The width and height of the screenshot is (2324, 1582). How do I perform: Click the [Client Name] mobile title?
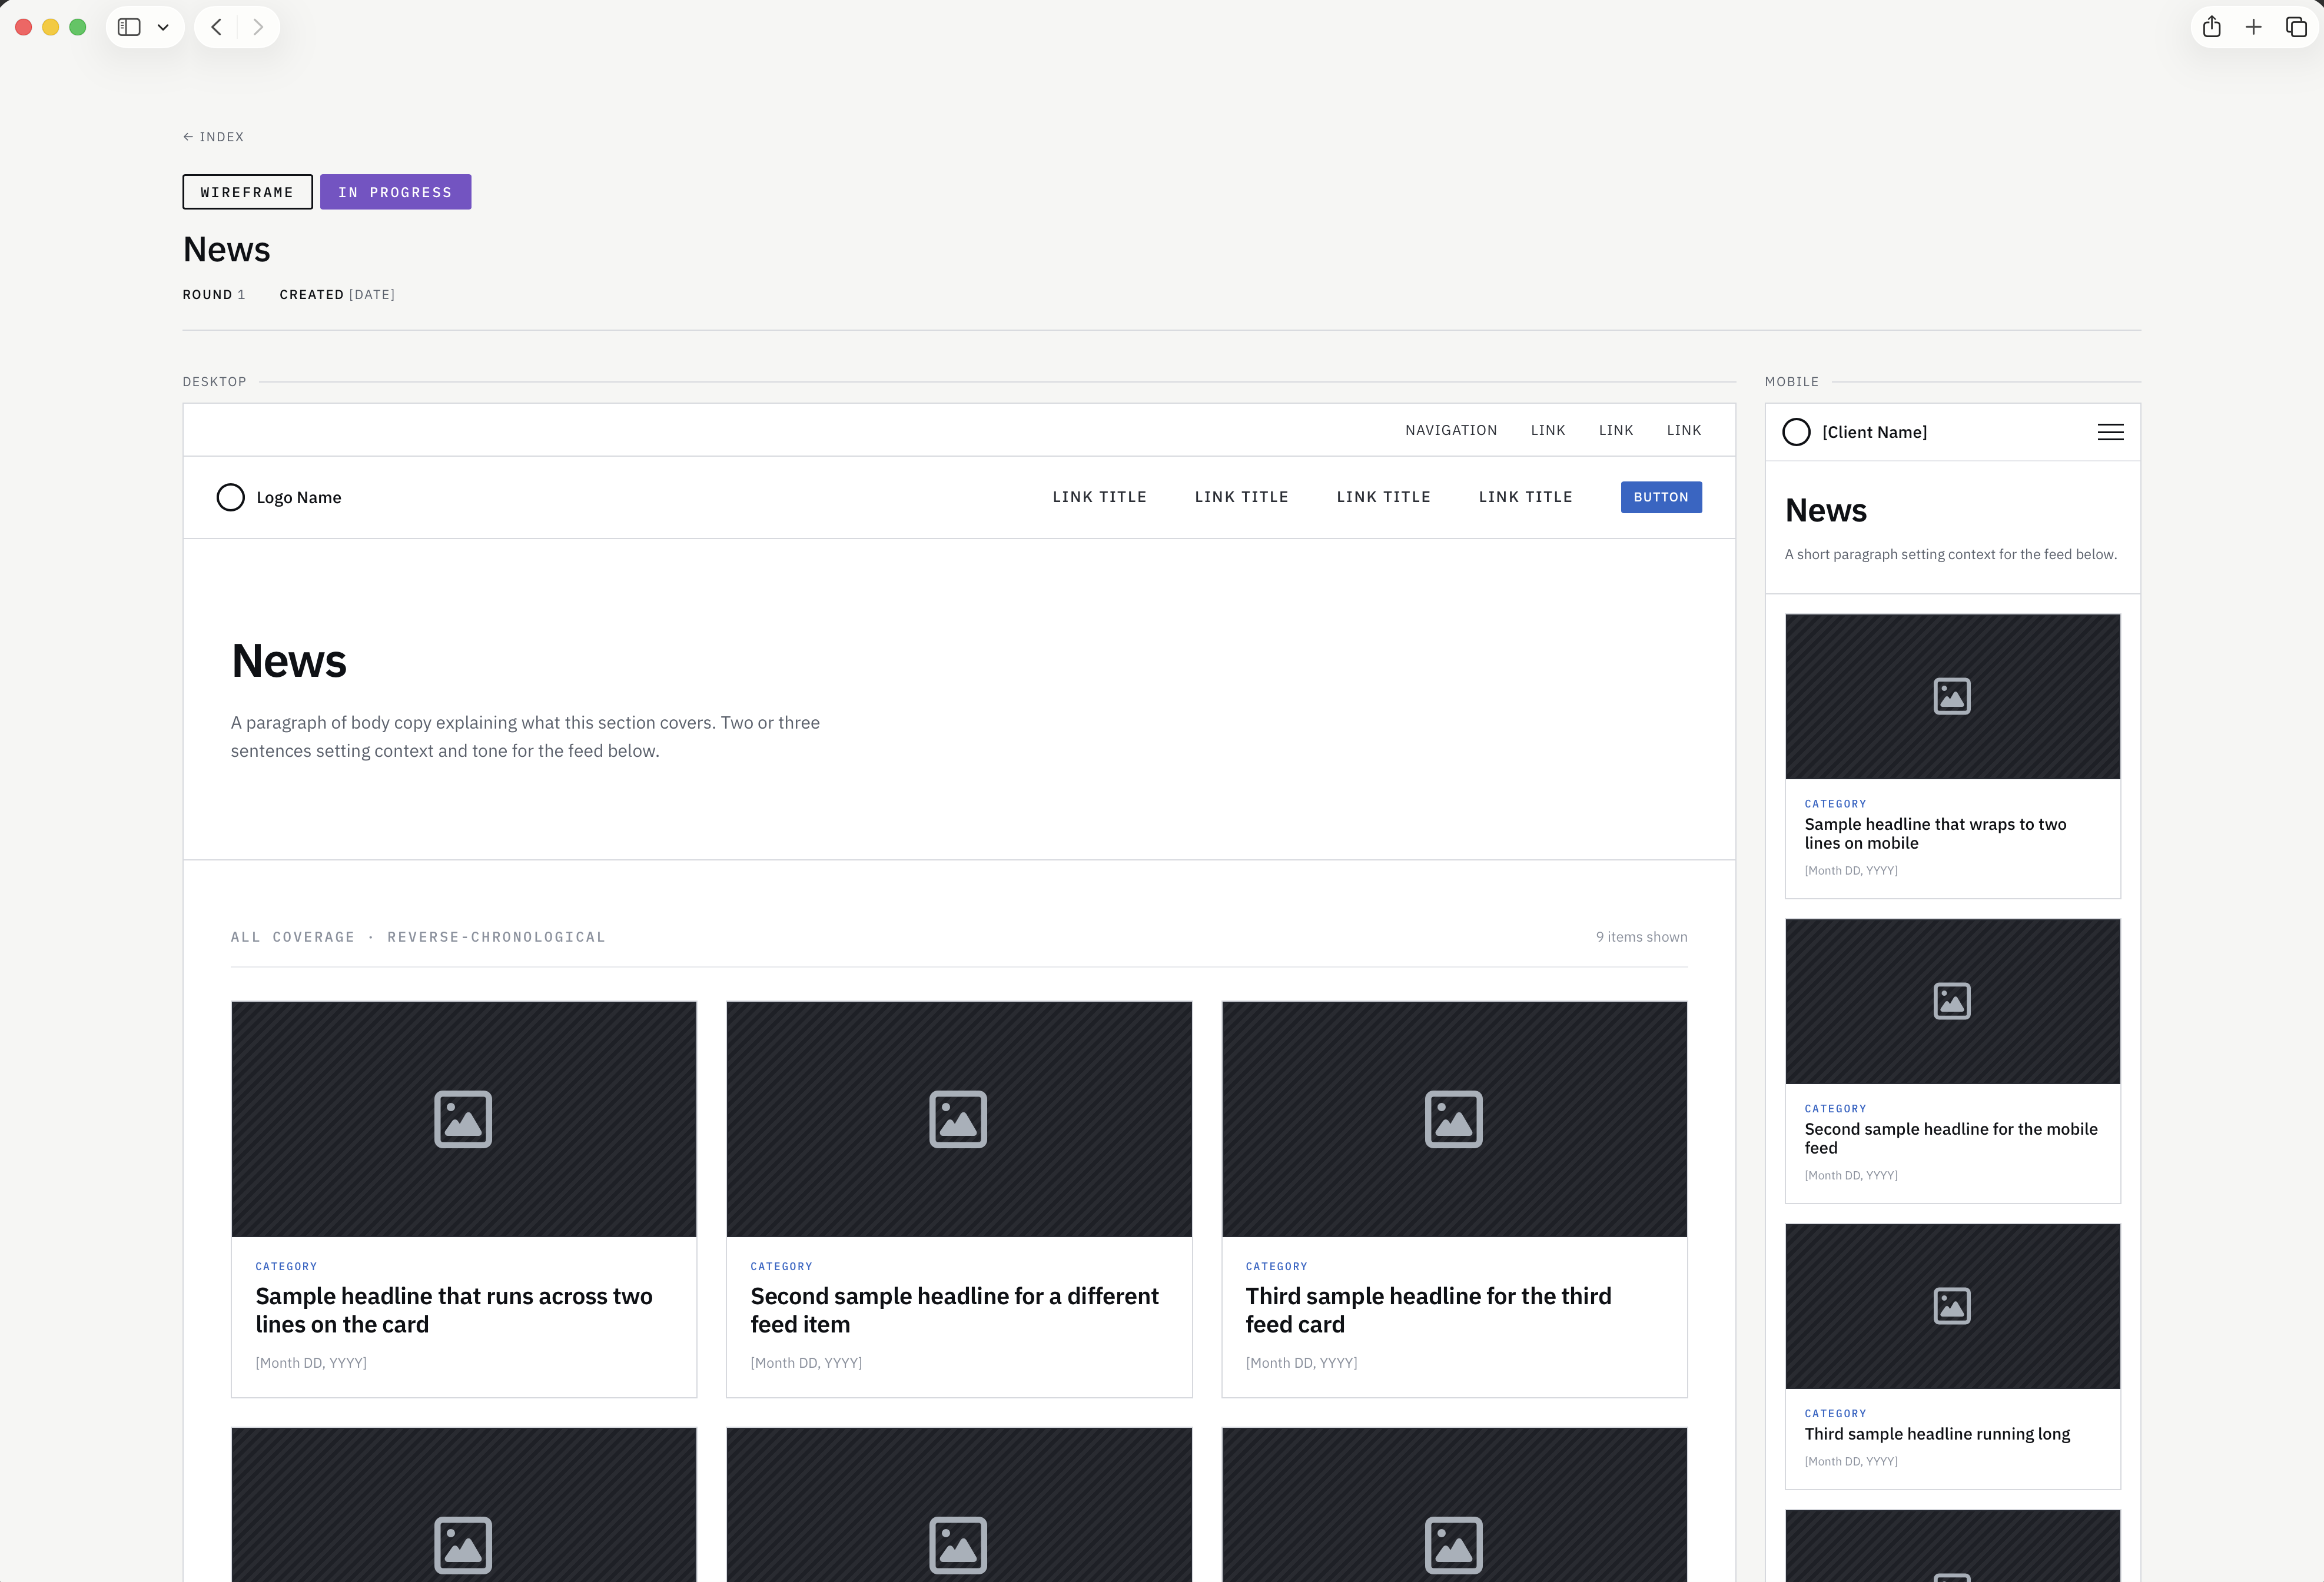(1874, 432)
